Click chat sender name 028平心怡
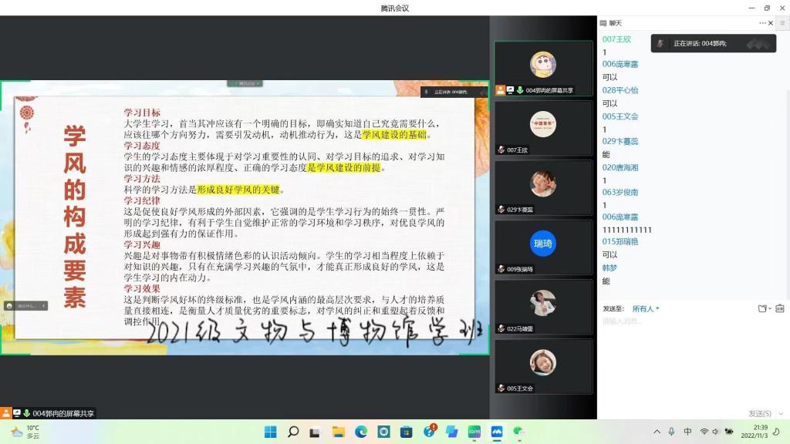The image size is (790, 444). [x=620, y=90]
